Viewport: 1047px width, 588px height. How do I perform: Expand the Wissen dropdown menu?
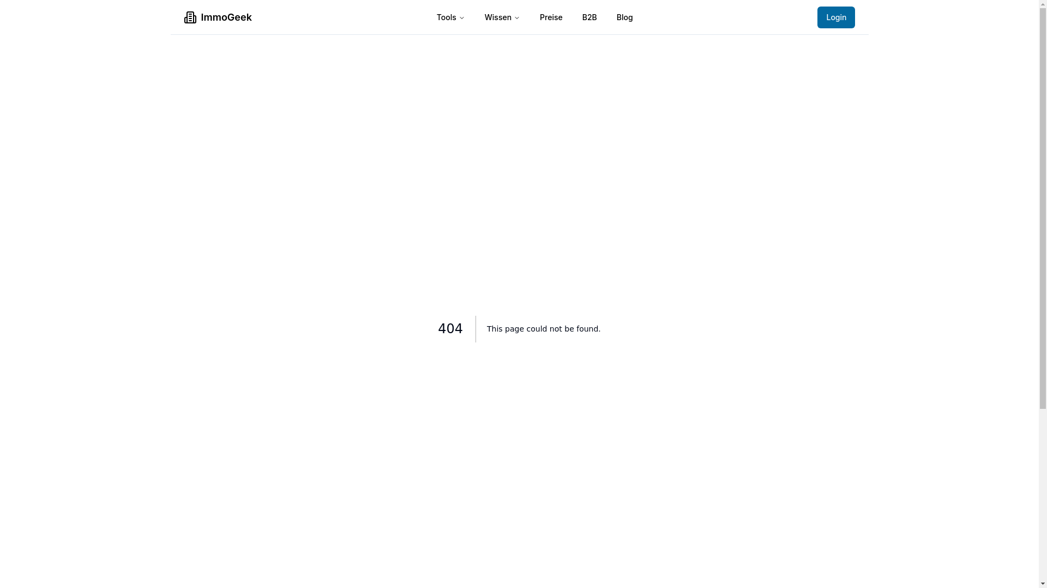502,17
